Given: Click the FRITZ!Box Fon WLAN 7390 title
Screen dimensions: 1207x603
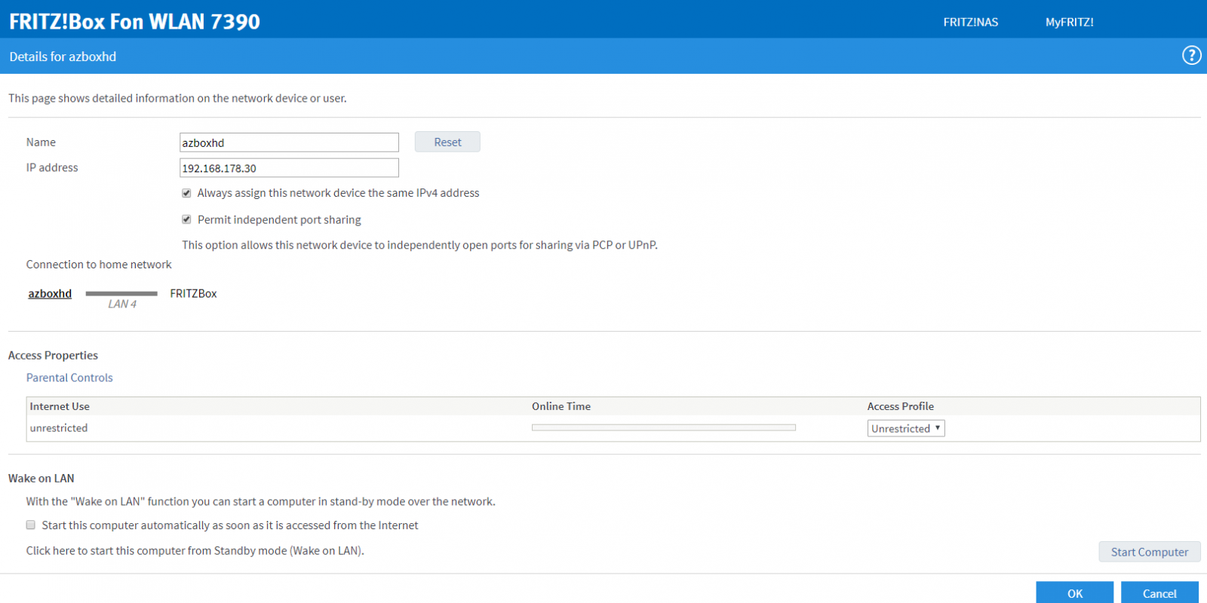Looking at the screenshot, I should (x=135, y=21).
